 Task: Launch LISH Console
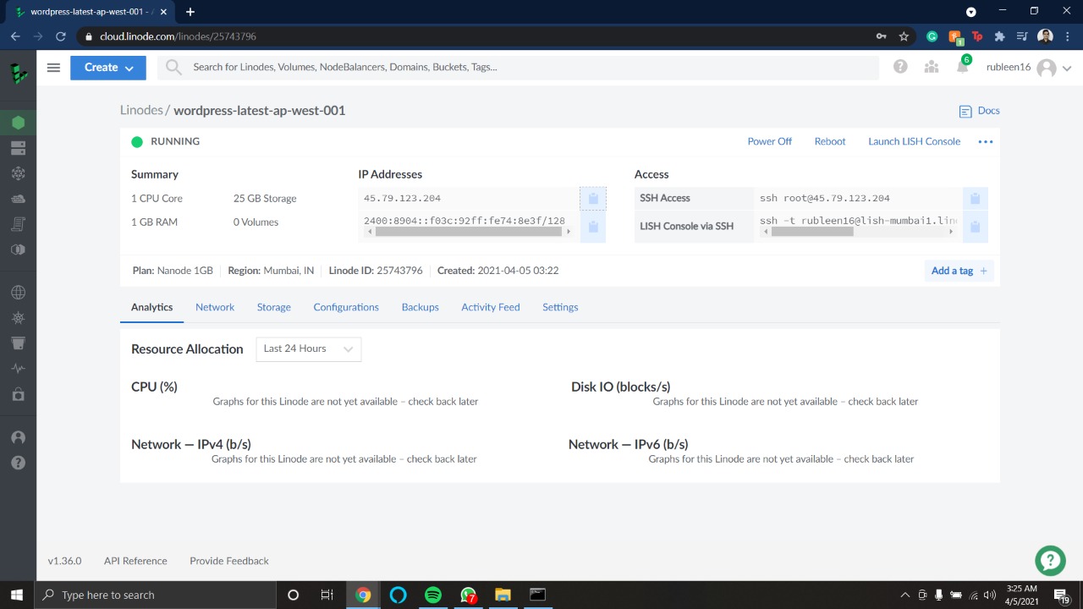click(915, 141)
